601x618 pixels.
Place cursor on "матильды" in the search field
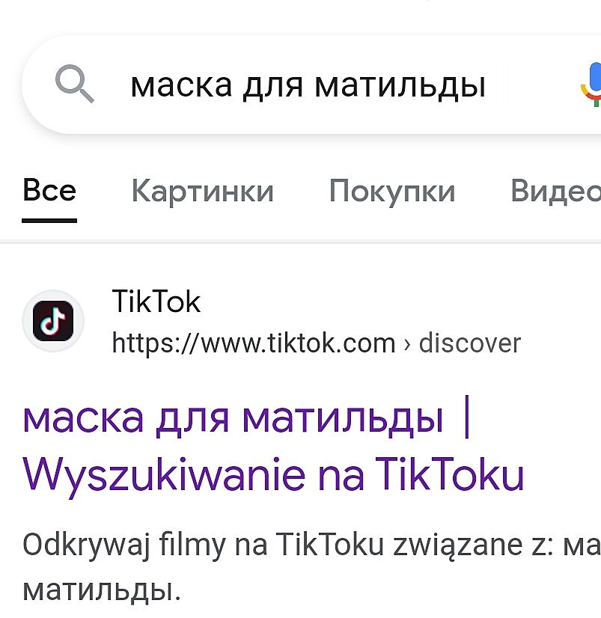click(x=400, y=85)
